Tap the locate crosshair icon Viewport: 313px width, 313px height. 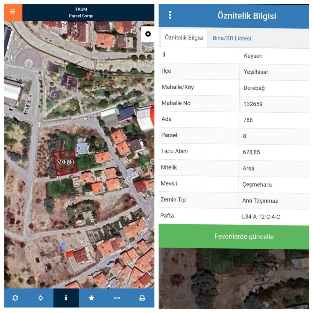tap(41, 298)
